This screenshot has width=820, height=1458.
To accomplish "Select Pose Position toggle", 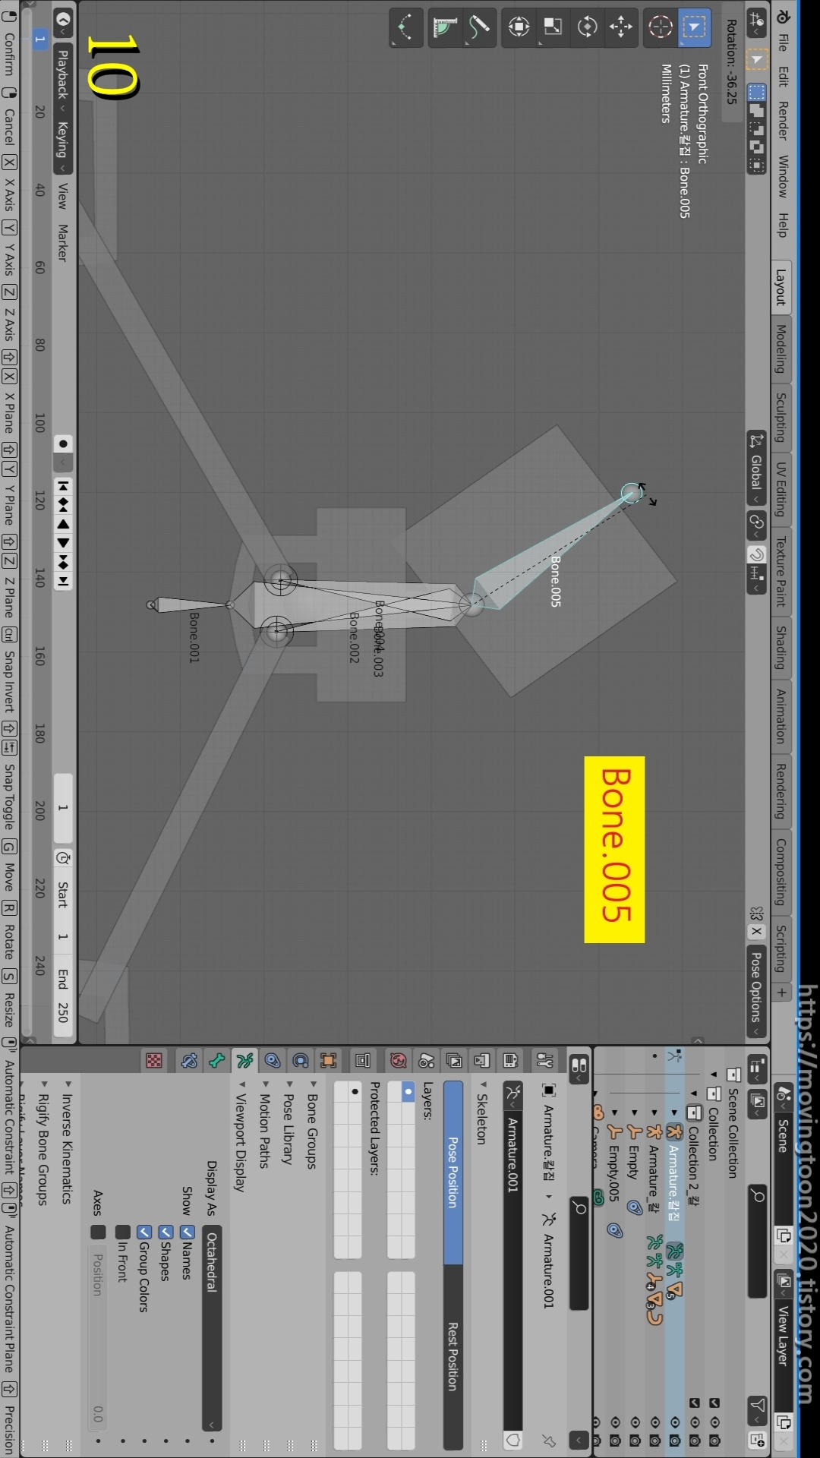I will [453, 1172].
